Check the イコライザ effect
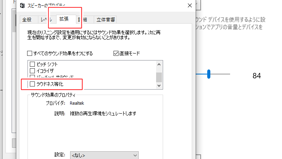The height and width of the screenshot is (159, 282). [x=32, y=71]
